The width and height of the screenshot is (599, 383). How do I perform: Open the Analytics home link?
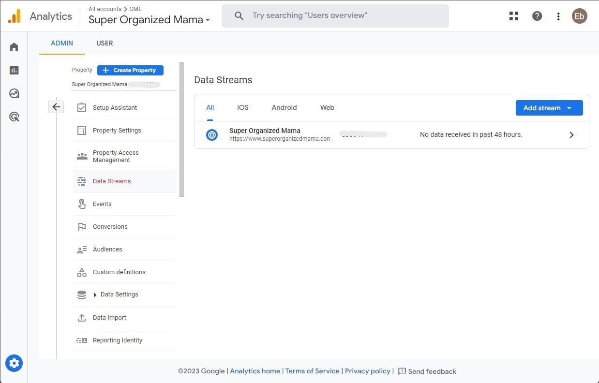click(x=255, y=371)
